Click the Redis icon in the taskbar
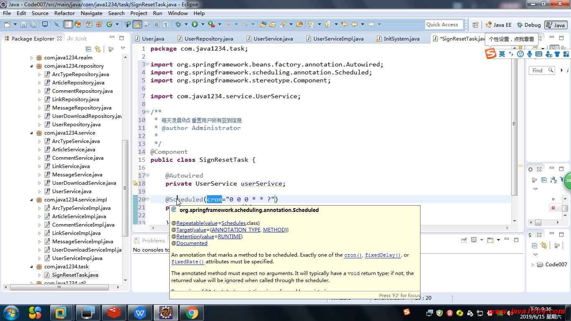The height and width of the screenshot is (321, 571). tap(114, 312)
